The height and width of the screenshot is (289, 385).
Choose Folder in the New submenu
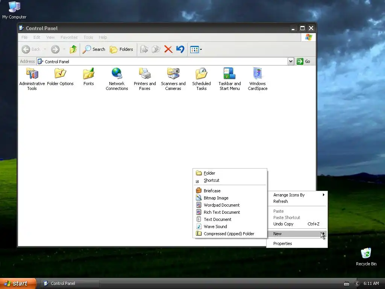click(x=230, y=173)
